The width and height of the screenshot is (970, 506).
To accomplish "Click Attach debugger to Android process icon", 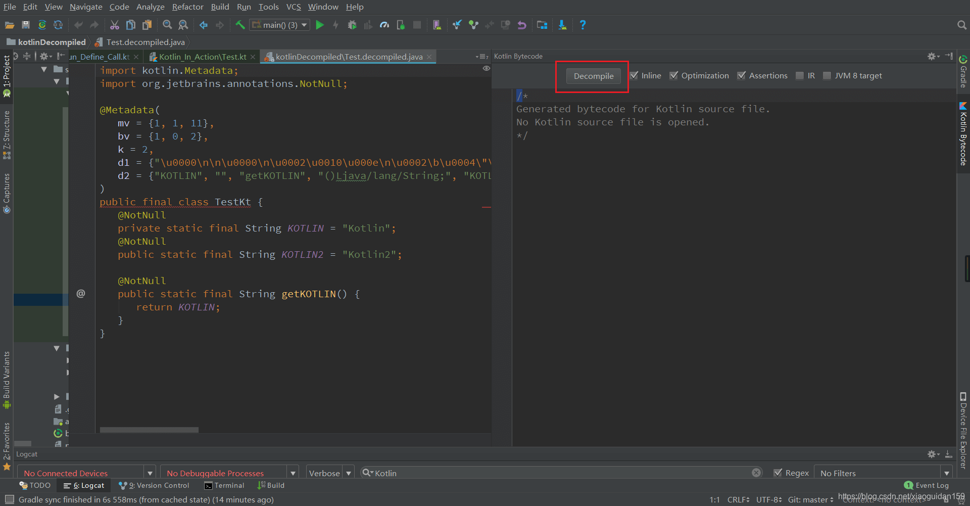I will click(x=401, y=25).
